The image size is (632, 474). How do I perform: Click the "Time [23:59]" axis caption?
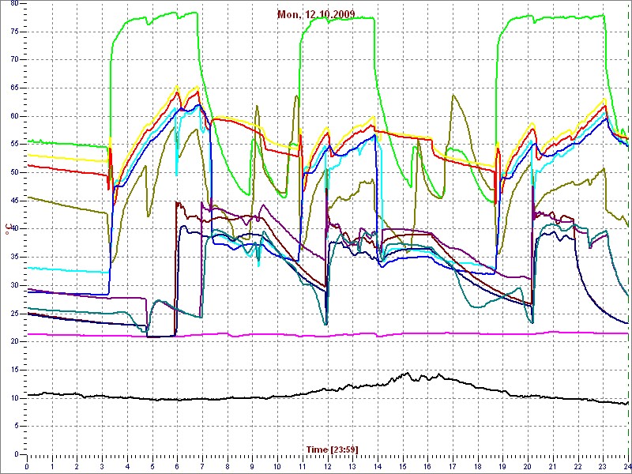click(x=332, y=449)
